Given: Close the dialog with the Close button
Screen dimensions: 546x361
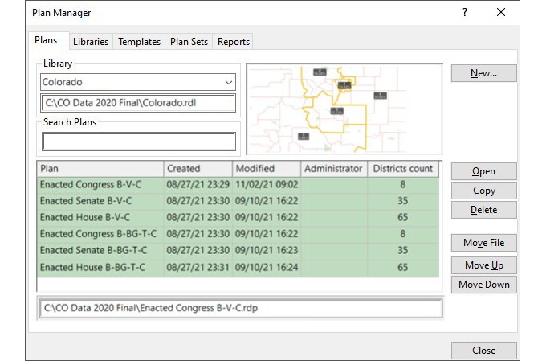Looking at the screenshot, I should click(x=483, y=351).
